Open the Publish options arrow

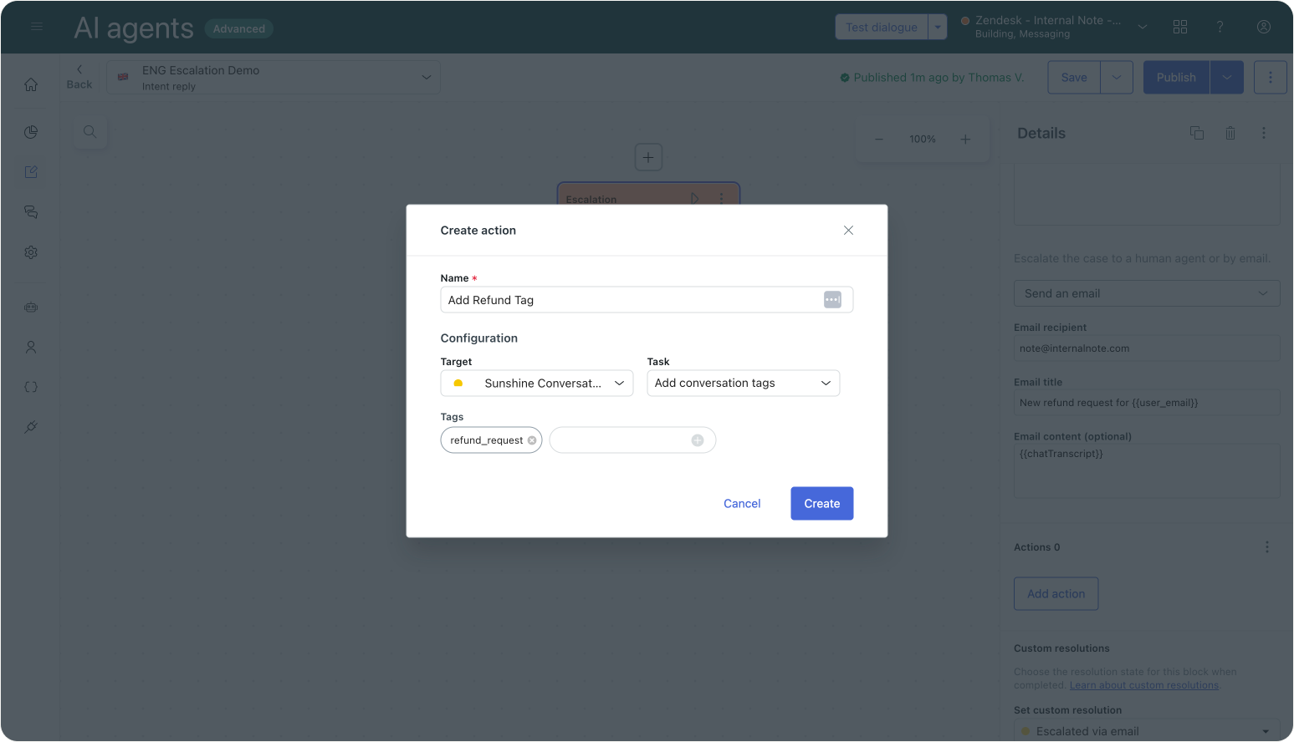1226,78
